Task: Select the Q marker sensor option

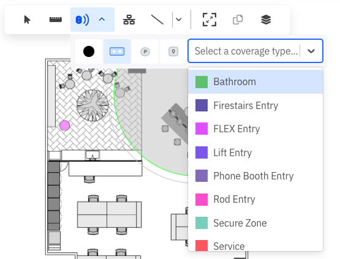Action: pyautogui.click(x=173, y=51)
